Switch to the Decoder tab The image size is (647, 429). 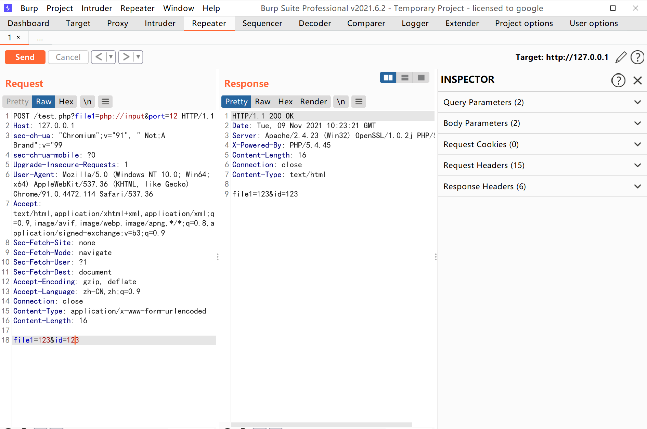315,23
